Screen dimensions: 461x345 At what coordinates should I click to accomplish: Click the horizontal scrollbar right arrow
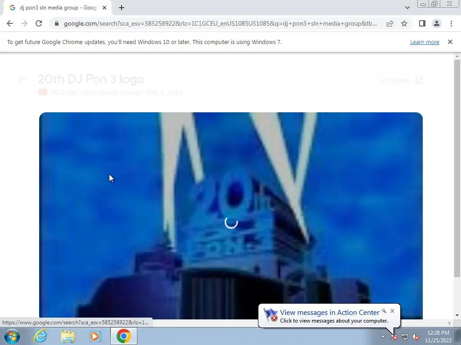click(x=450, y=323)
